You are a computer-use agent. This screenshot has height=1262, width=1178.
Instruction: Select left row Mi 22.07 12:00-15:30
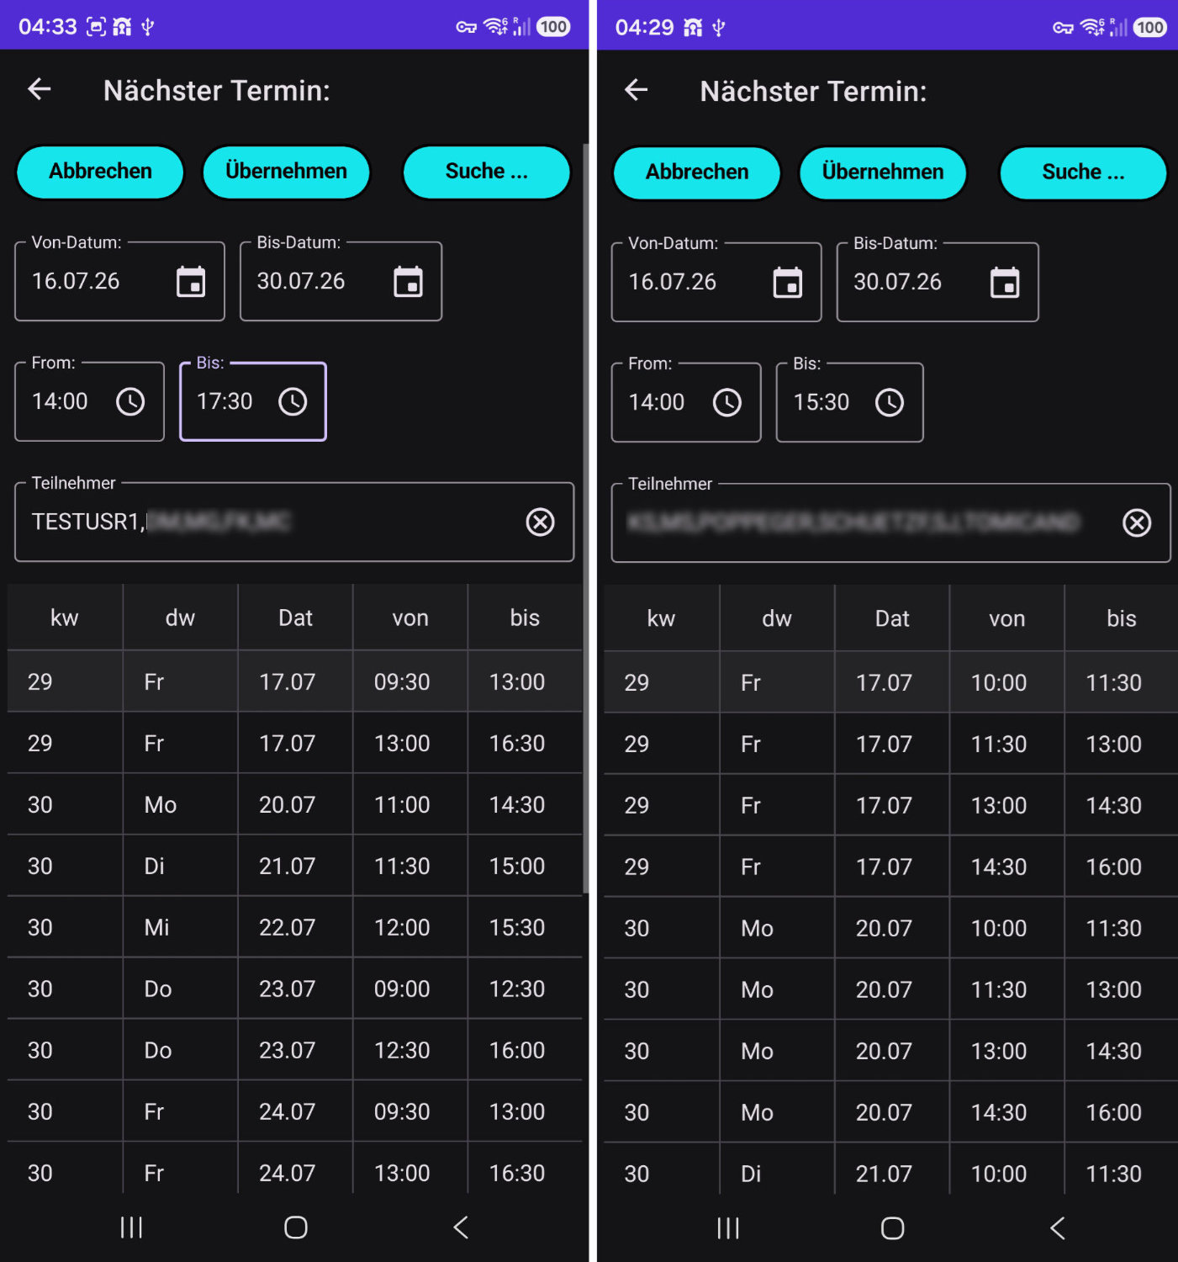click(294, 928)
